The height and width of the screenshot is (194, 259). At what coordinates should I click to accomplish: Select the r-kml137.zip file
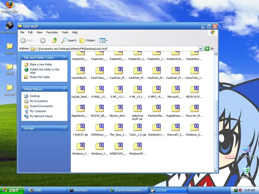[80, 130]
